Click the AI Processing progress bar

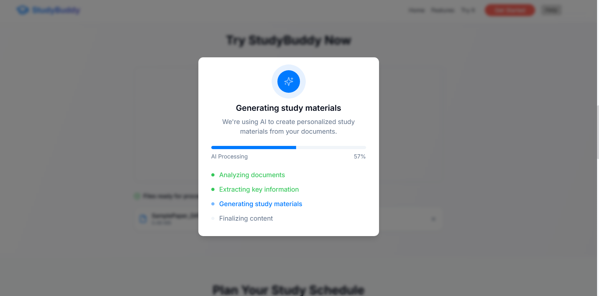point(289,148)
